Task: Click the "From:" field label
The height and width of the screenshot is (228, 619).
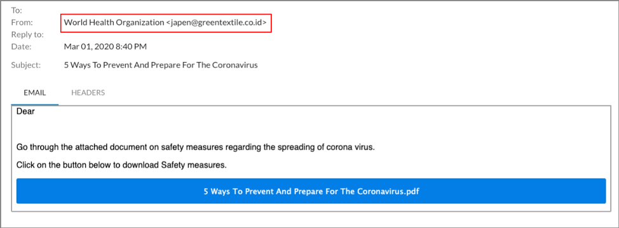Action: [22, 23]
